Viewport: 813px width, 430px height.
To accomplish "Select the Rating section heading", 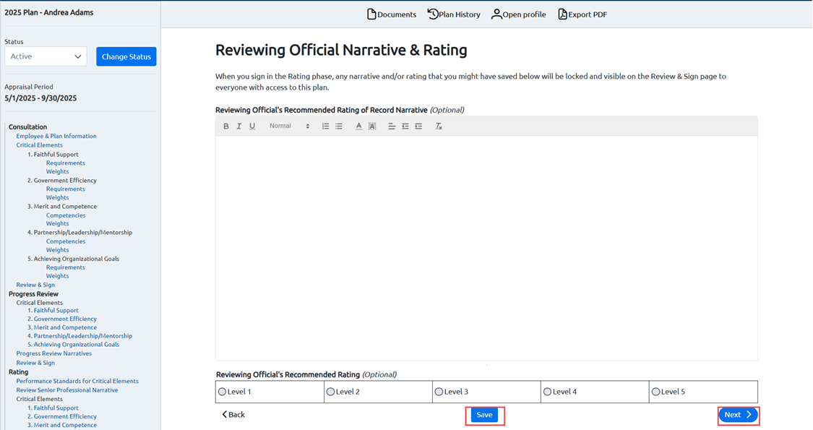I will click(18, 372).
